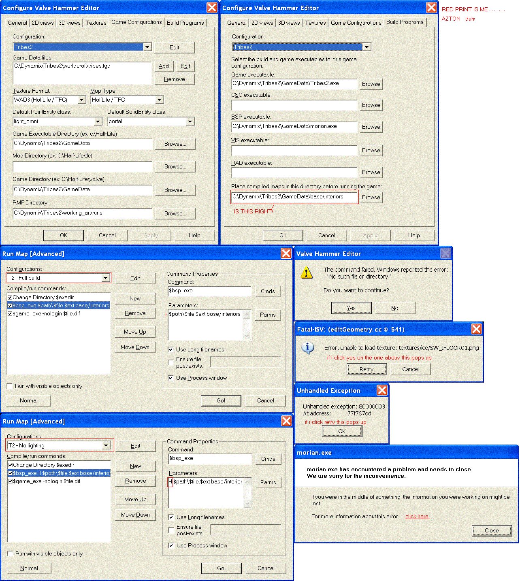520x581 pixels.
Task: Click New button in Full build dialog
Action: pos(135,298)
